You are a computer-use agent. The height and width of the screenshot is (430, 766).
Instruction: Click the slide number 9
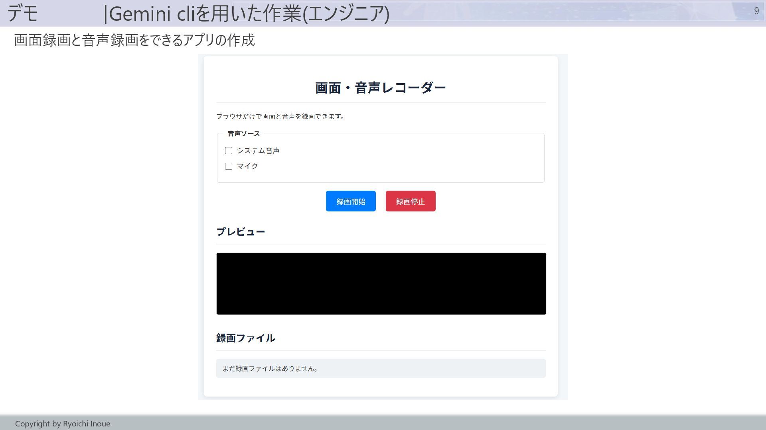coord(756,11)
